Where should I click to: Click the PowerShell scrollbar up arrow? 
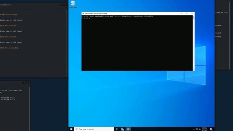194,16
